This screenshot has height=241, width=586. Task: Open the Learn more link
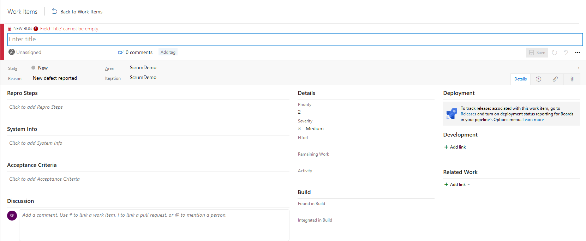click(533, 120)
